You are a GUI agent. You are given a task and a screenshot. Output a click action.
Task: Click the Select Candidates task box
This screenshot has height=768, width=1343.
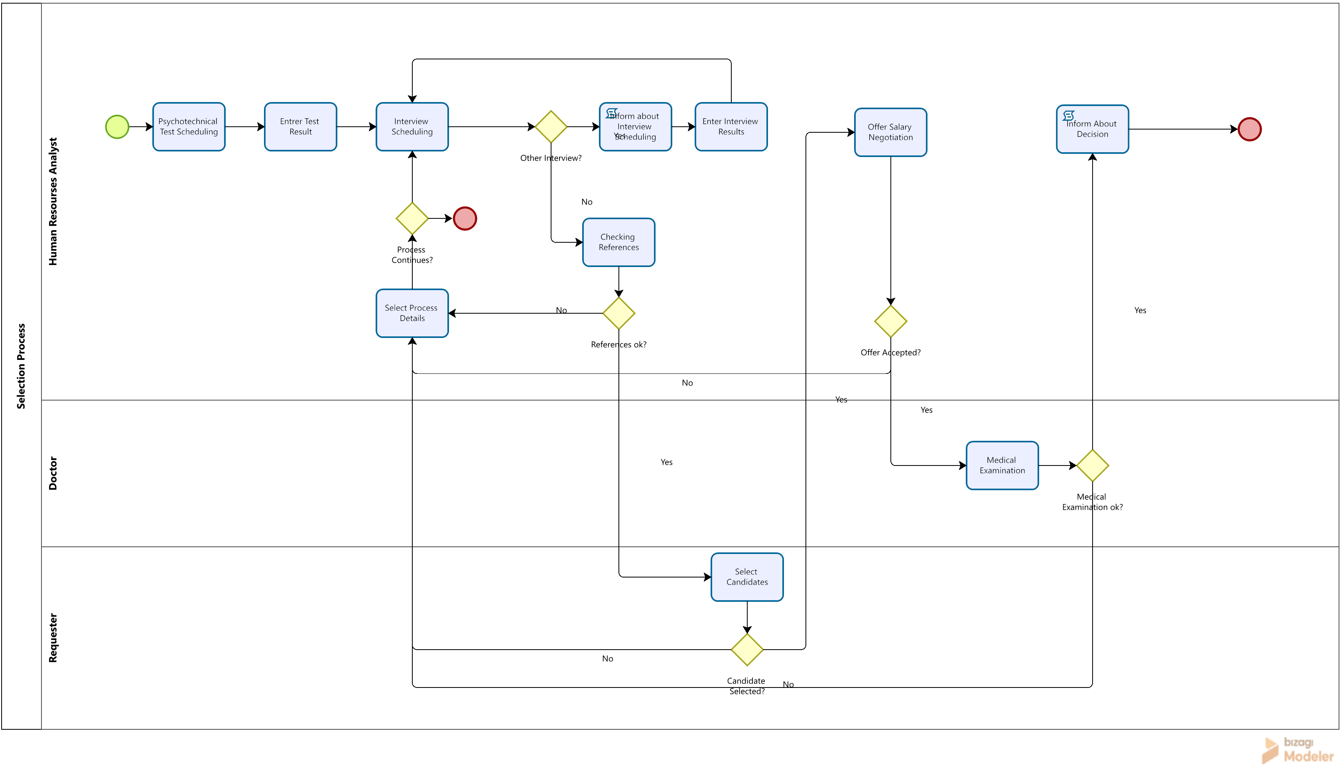[747, 577]
